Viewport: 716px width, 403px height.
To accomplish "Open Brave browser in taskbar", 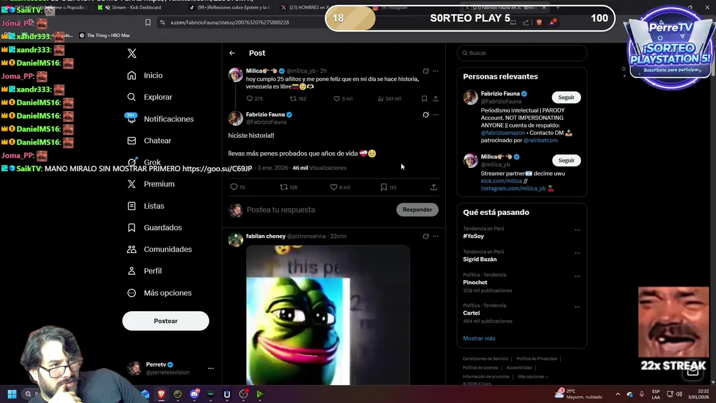I will (162, 394).
